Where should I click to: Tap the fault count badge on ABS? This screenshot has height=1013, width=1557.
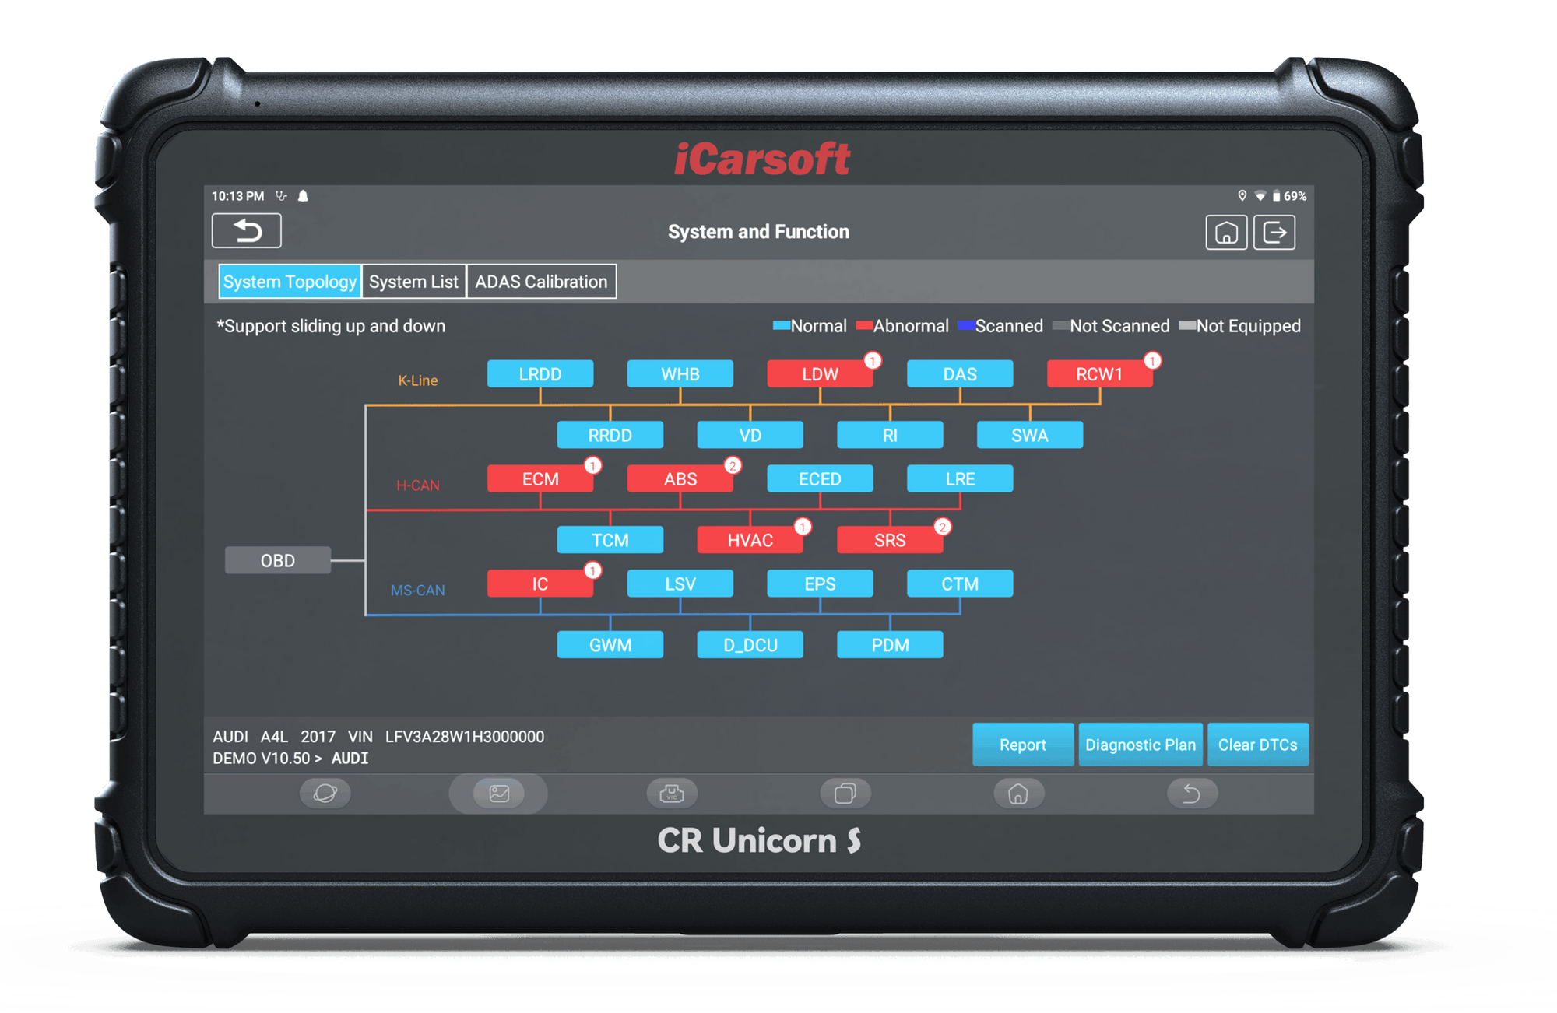pos(733,465)
